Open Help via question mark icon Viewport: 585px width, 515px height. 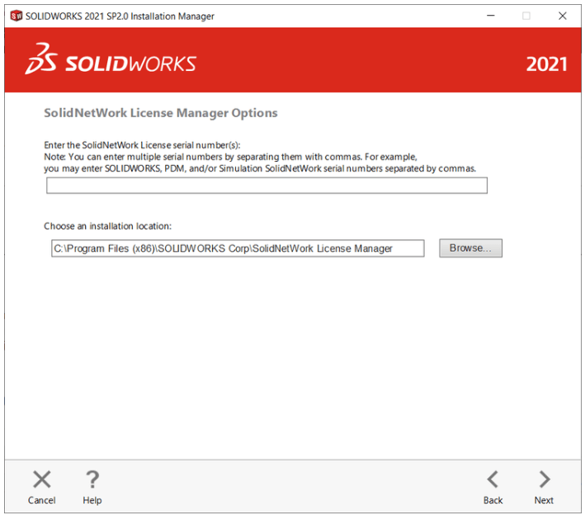coord(92,480)
